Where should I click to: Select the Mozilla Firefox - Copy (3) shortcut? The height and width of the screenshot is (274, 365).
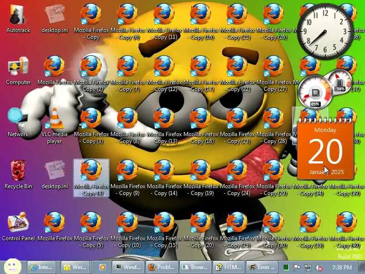[x=91, y=126]
